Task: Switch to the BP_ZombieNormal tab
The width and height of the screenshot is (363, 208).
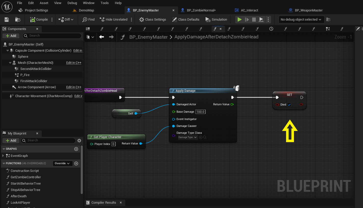Action: pyautogui.click(x=198, y=10)
